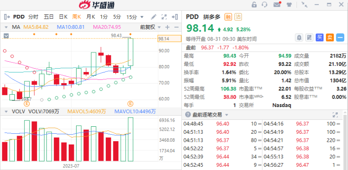
Task: Click the lock icon in title bar
Action: pyautogui.click(x=254, y=5)
